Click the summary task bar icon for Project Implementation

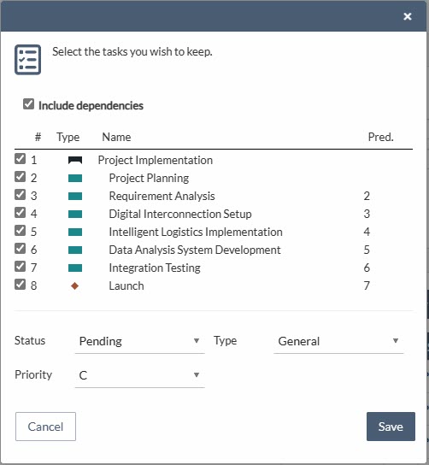click(75, 161)
